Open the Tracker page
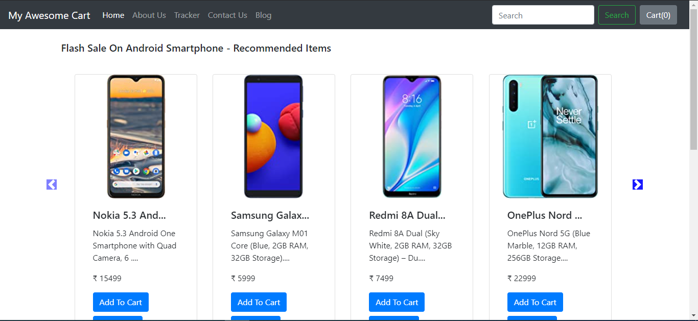Screen dimensions: 698x321 187,15
